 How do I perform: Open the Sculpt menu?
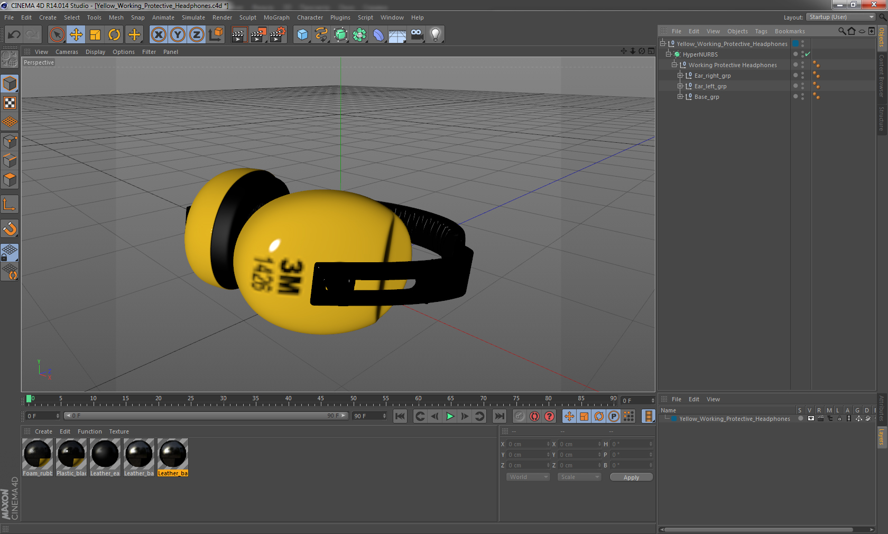[247, 17]
